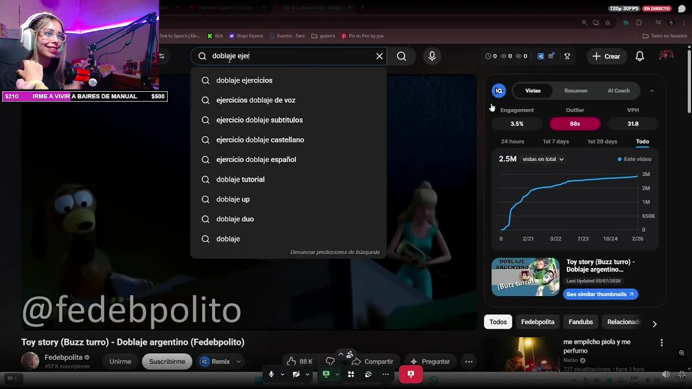The width and height of the screenshot is (692, 389).
Task: Open the vidIQ trophy icon
Action: (567, 56)
